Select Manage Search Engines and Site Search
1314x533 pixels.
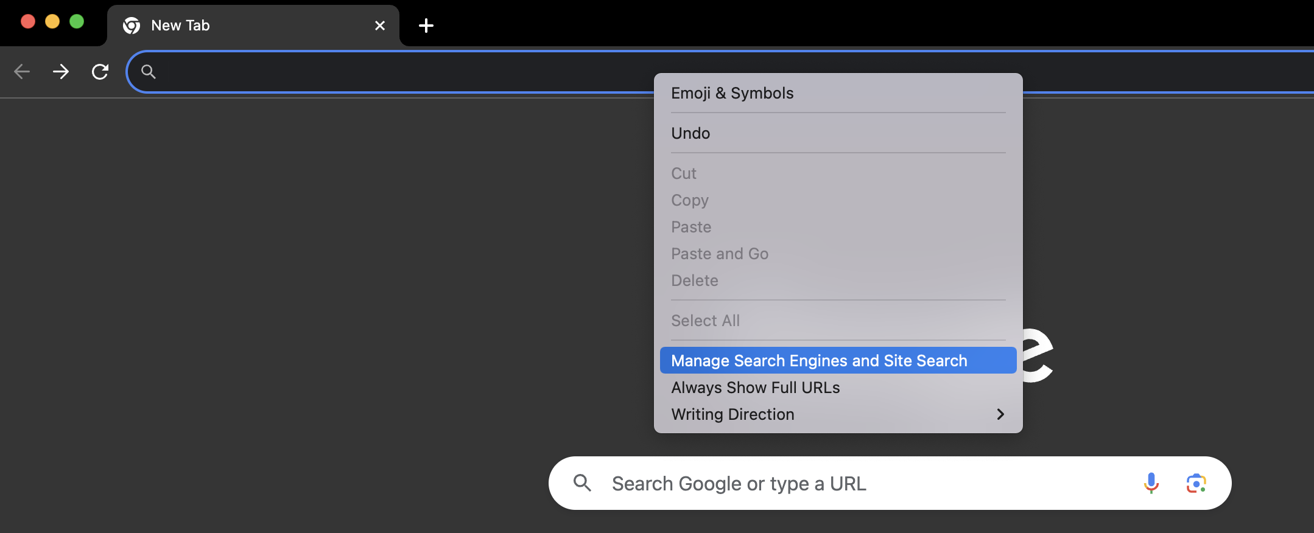pos(818,361)
